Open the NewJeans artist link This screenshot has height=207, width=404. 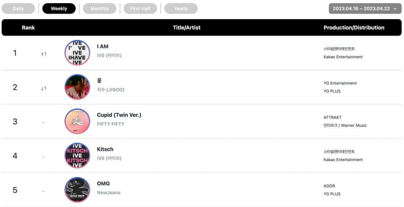pyautogui.click(x=109, y=192)
